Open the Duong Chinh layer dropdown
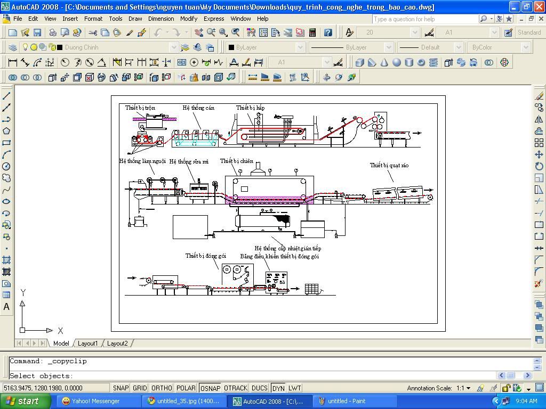Screen dimensions: 546x409 tap(173, 47)
